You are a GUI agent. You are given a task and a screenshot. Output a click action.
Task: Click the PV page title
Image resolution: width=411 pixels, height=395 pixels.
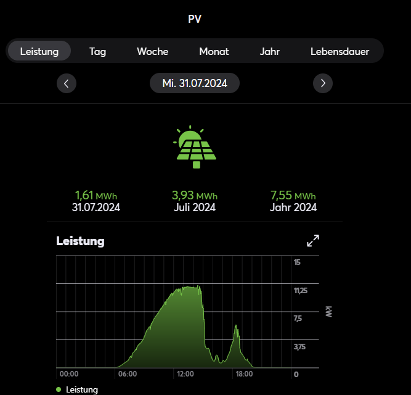(x=195, y=19)
